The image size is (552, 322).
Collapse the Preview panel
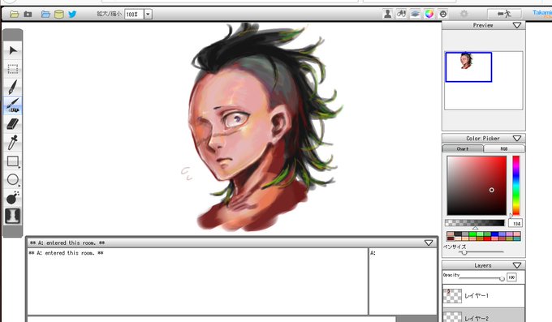tap(517, 25)
